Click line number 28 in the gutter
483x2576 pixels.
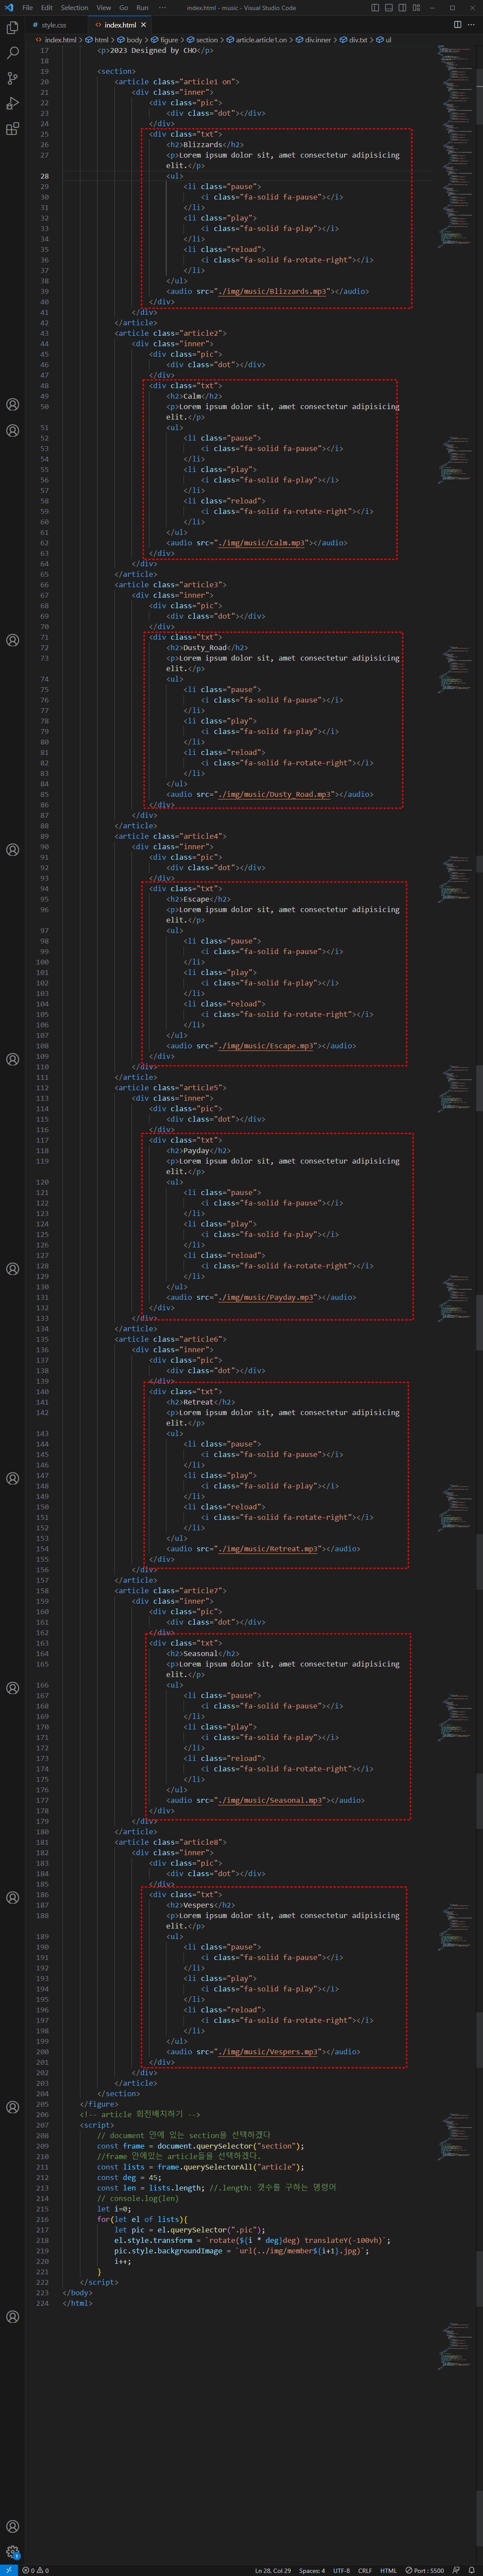point(44,176)
